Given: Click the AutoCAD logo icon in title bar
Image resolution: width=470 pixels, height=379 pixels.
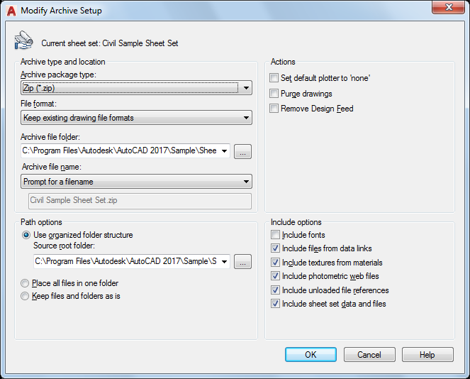Looking at the screenshot, I should (11, 11).
